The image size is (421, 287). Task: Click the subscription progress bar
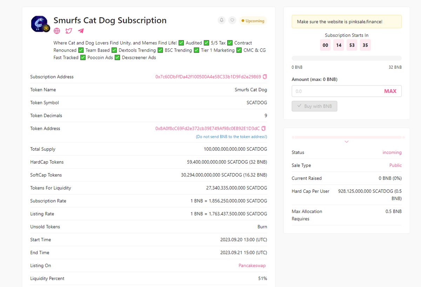click(x=347, y=58)
